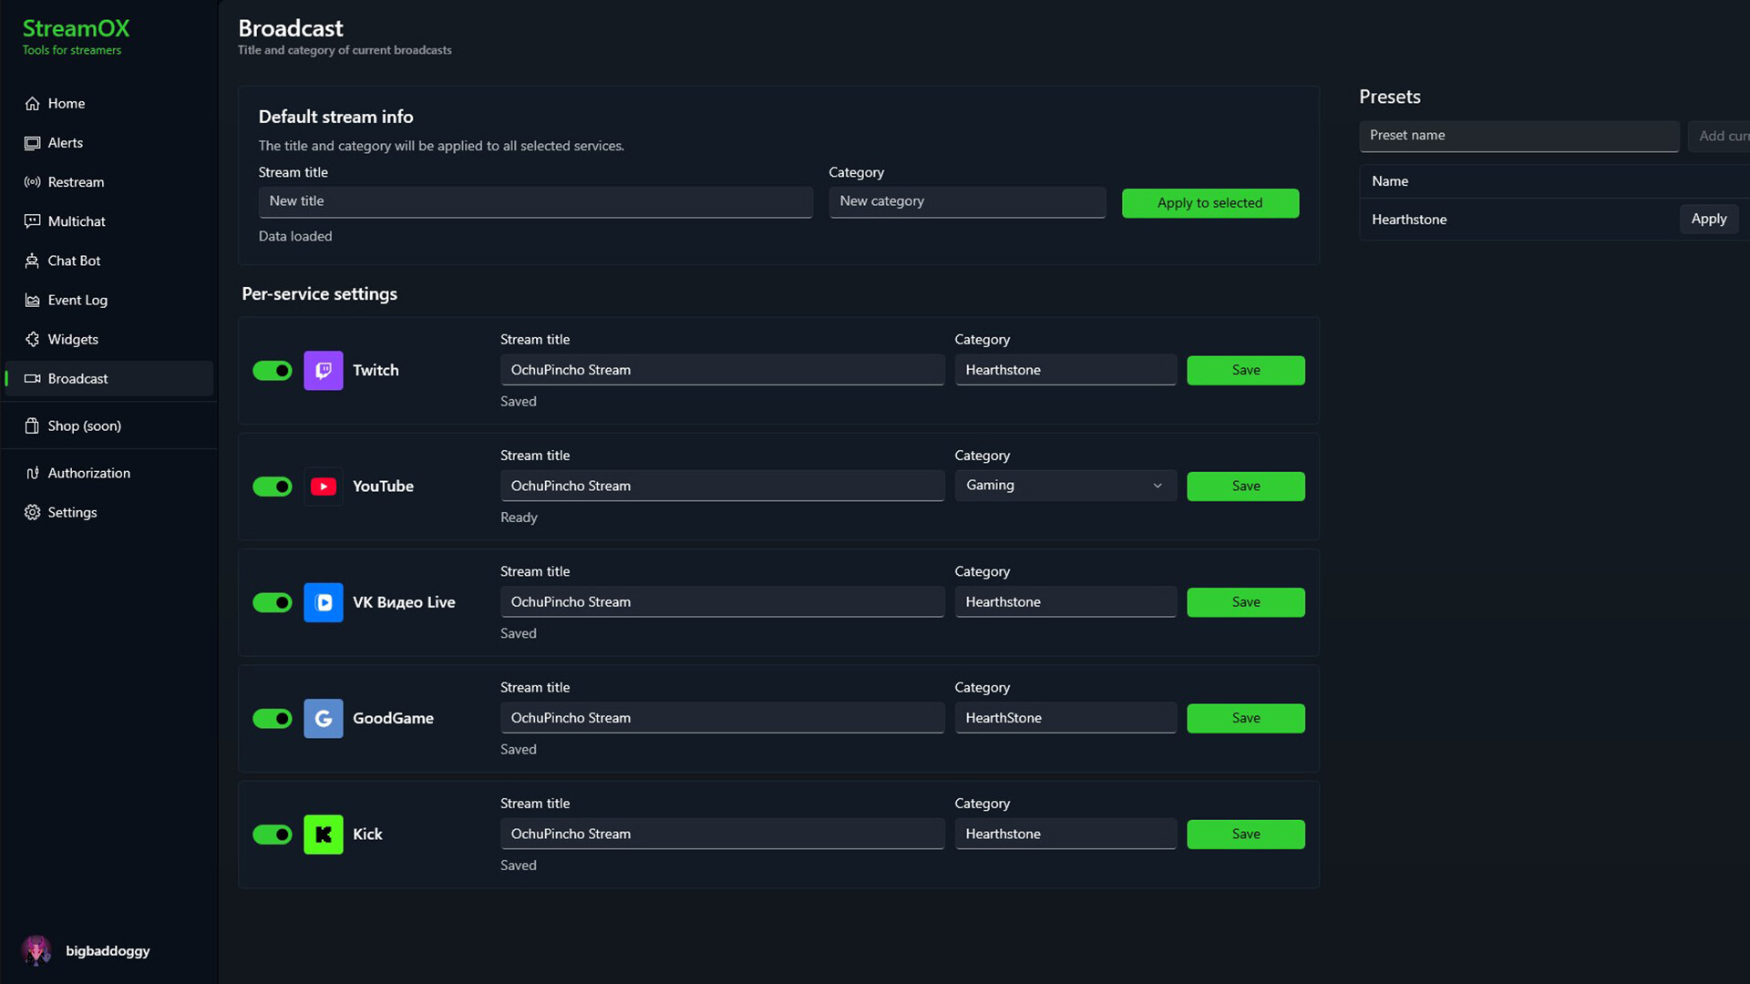Save the Twitch stream settings

[x=1245, y=370]
